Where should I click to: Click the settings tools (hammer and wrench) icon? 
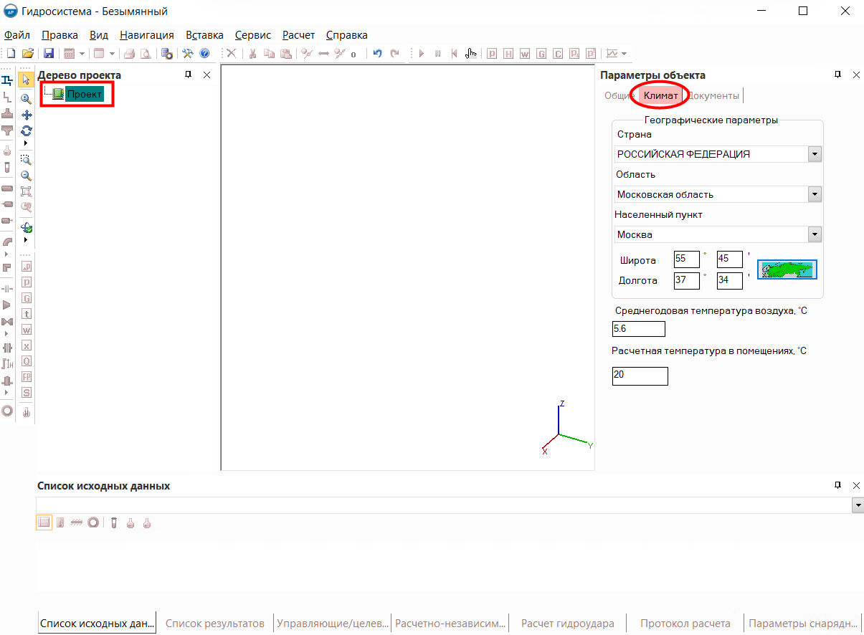(x=189, y=54)
